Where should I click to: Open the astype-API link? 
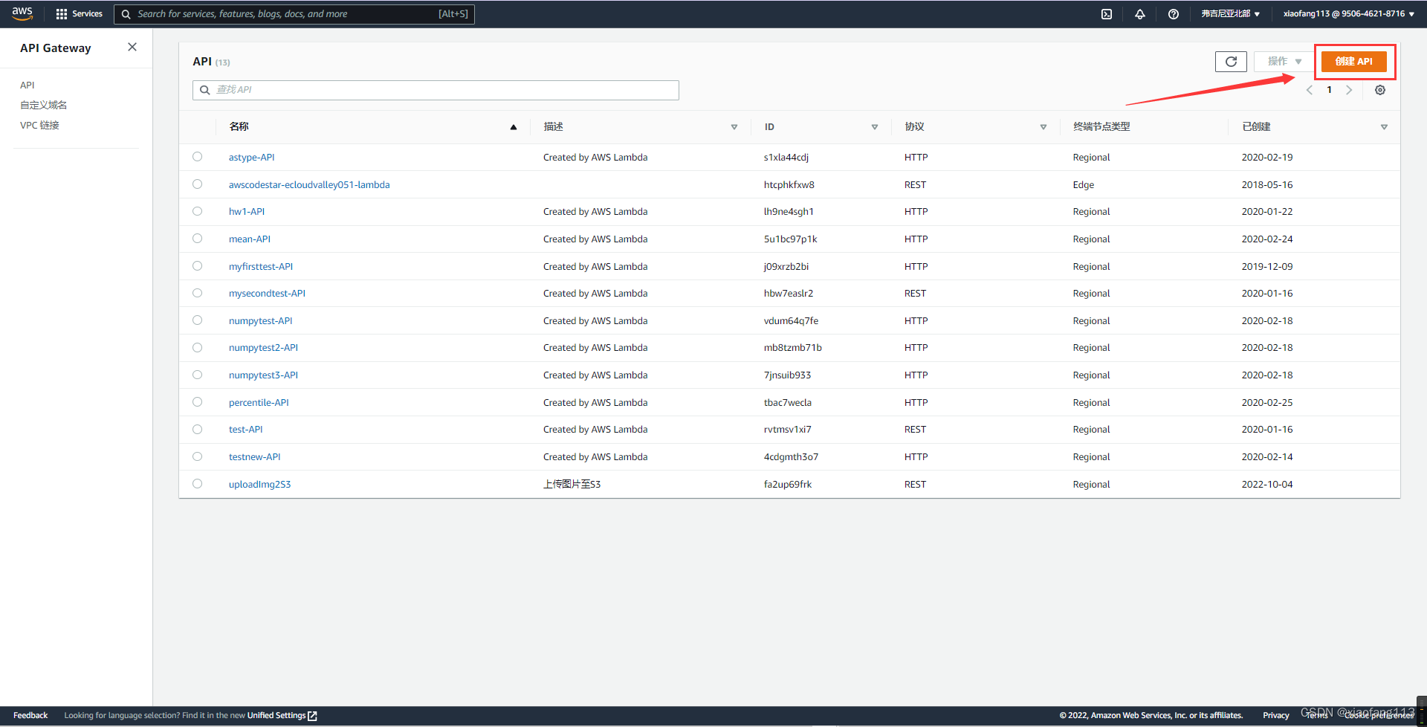coord(252,158)
